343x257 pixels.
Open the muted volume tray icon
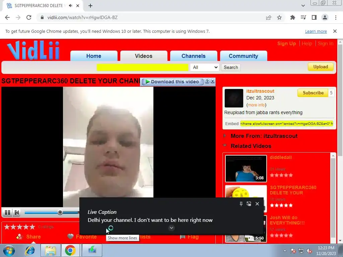[309, 251]
